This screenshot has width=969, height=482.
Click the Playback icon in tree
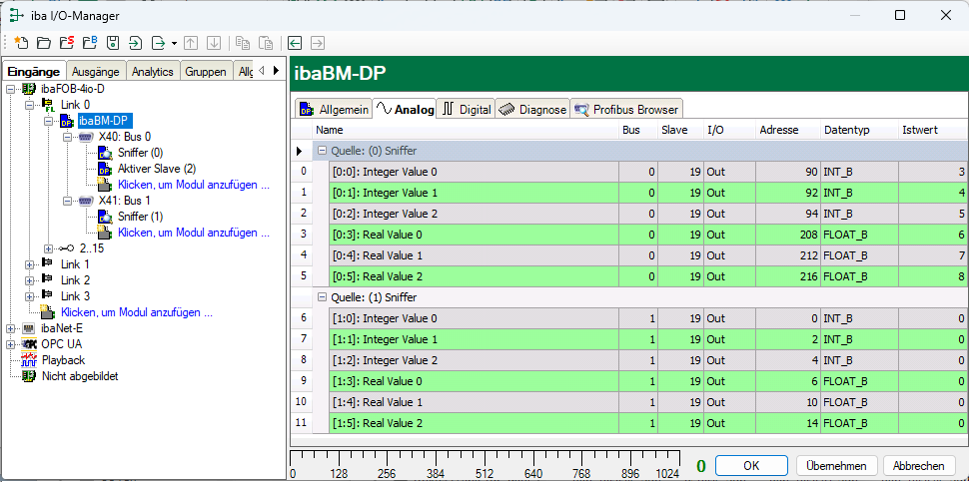(x=29, y=360)
